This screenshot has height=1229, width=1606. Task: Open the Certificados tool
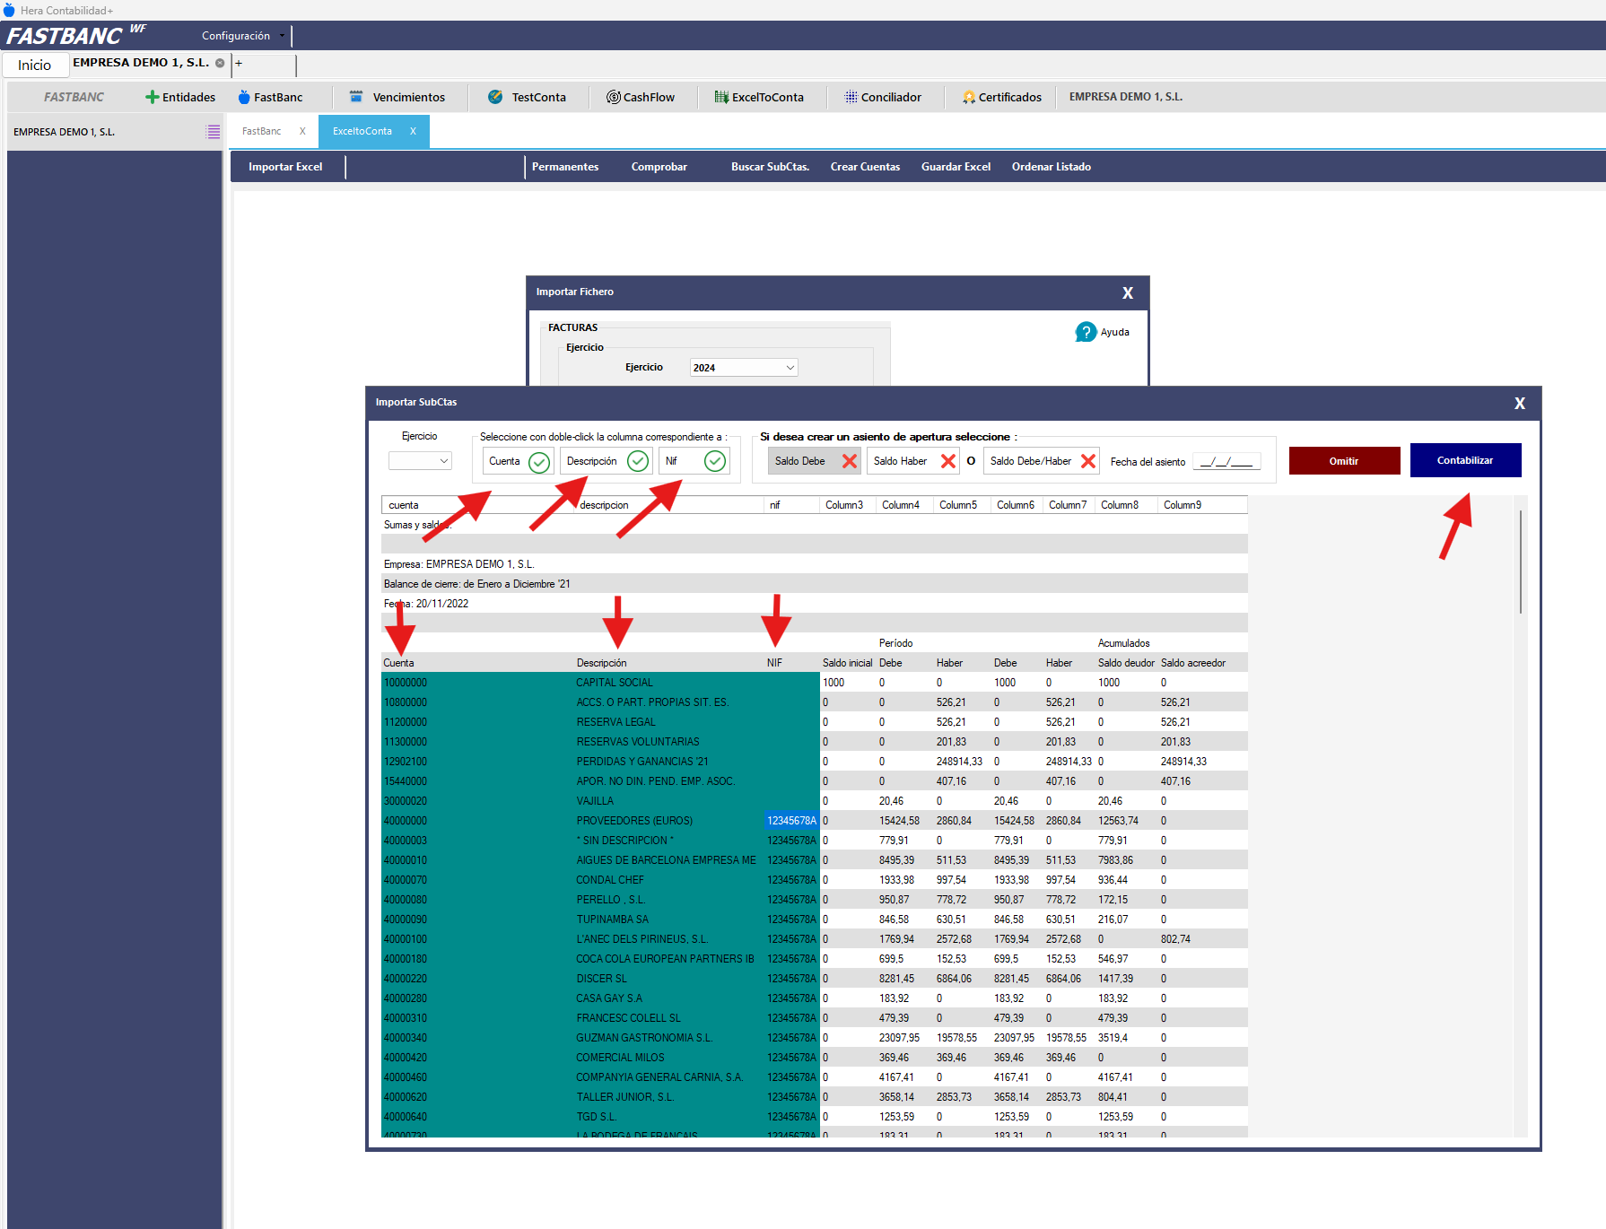point(1001,97)
